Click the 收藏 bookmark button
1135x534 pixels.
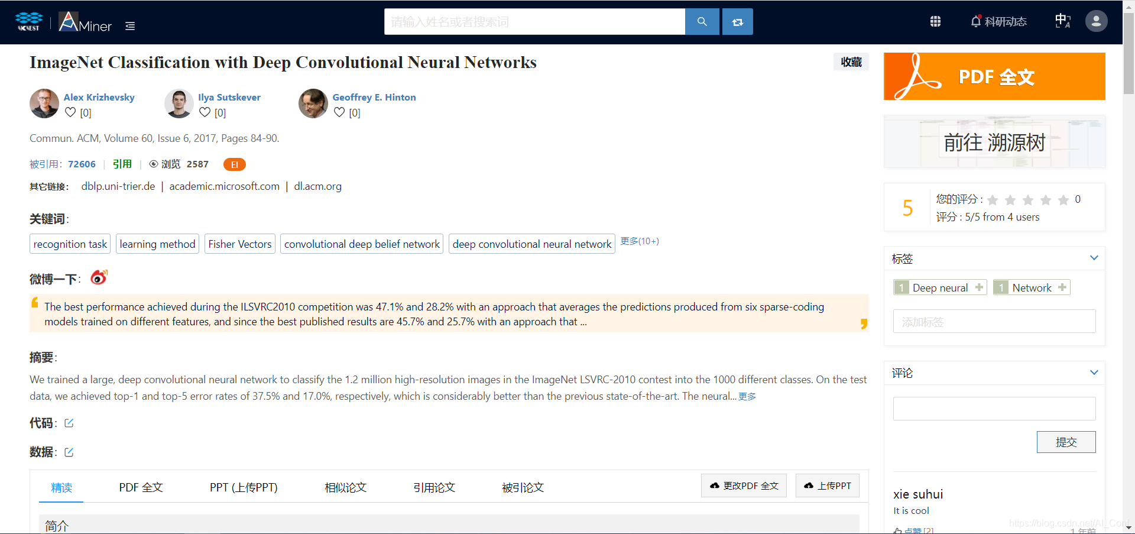point(851,62)
